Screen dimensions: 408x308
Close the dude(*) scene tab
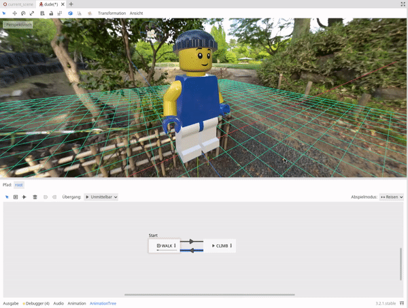pos(63,4)
